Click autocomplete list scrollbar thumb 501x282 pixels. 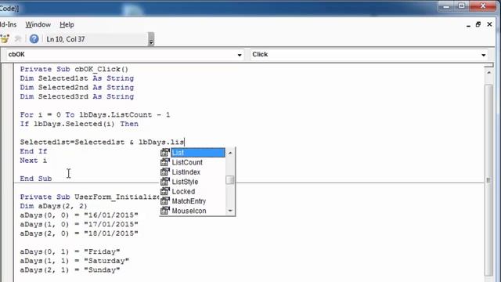pyautogui.click(x=230, y=180)
